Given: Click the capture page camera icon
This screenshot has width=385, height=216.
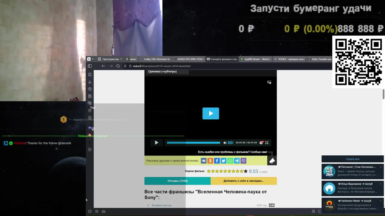Looking at the screenshot, I should [x=313, y=211].
